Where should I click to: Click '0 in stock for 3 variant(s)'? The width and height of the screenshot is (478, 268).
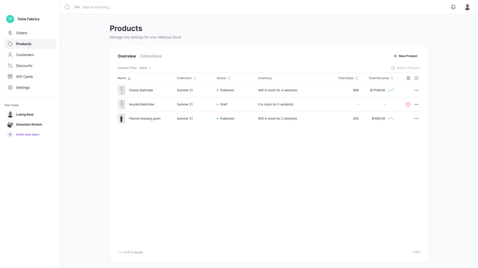tap(276, 105)
